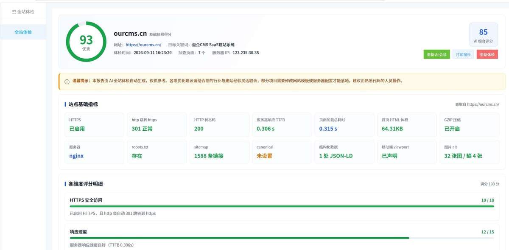Click the info icon in the 温馨提示 banner
509x250 pixels.
coord(67,81)
